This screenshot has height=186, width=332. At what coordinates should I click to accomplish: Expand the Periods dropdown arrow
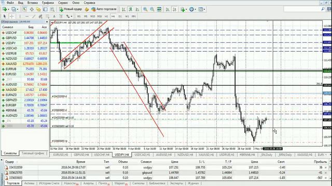[195, 9]
